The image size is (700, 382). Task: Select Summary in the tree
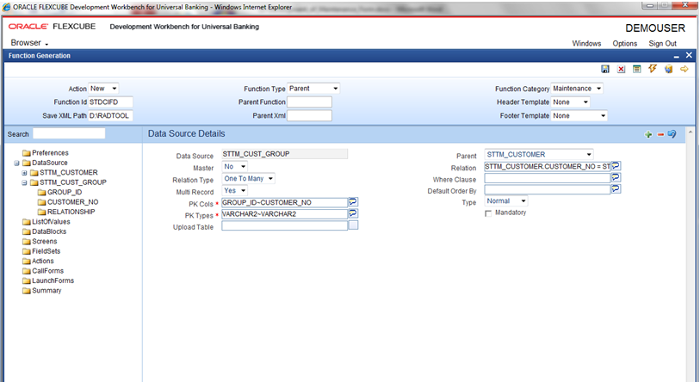click(x=46, y=291)
